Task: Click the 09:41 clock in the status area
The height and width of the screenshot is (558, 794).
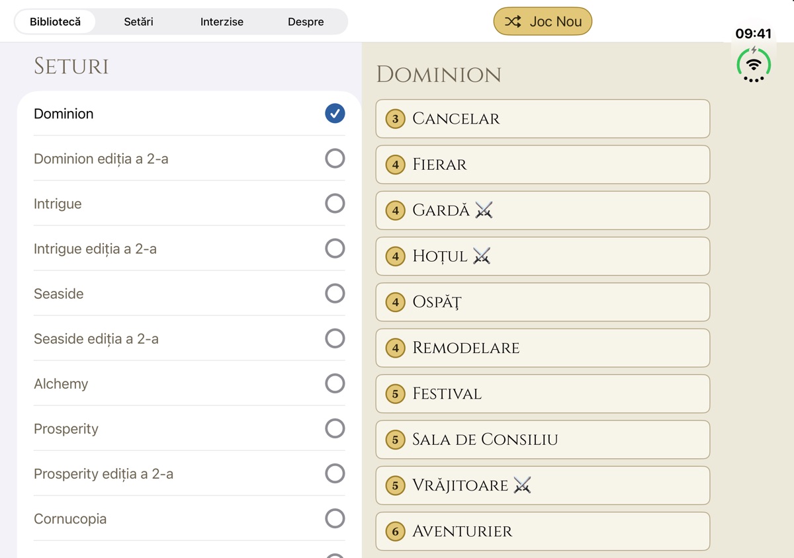Action: (x=754, y=34)
